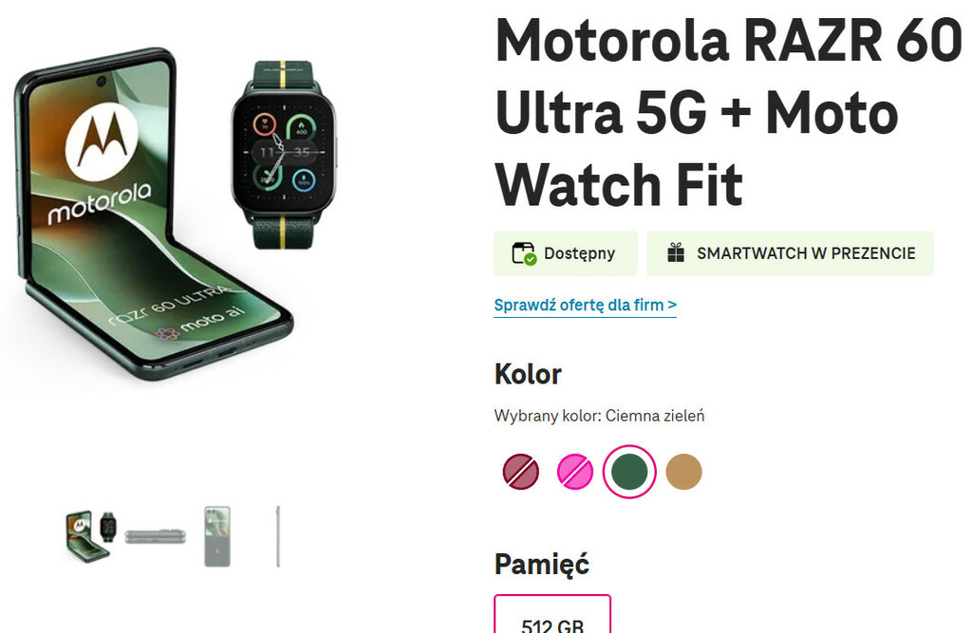
Task: Select the crossed-out pink color swatch
Action: (x=574, y=471)
